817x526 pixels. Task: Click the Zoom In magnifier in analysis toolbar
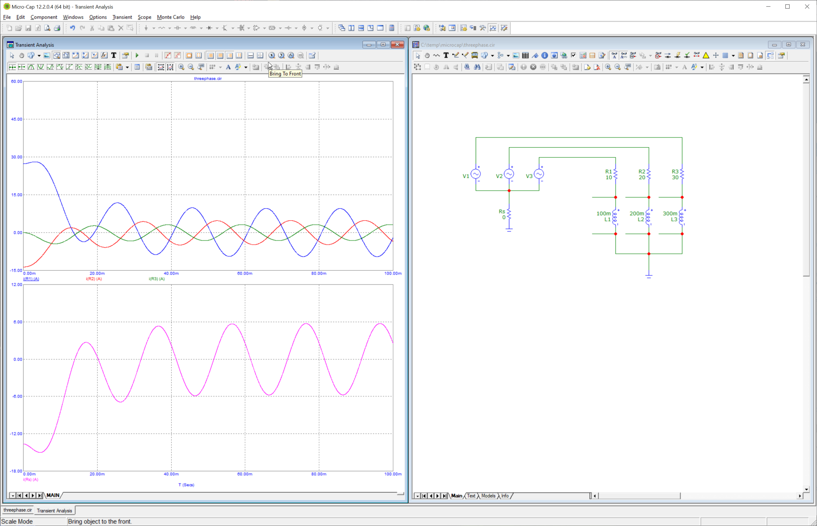click(x=181, y=67)
